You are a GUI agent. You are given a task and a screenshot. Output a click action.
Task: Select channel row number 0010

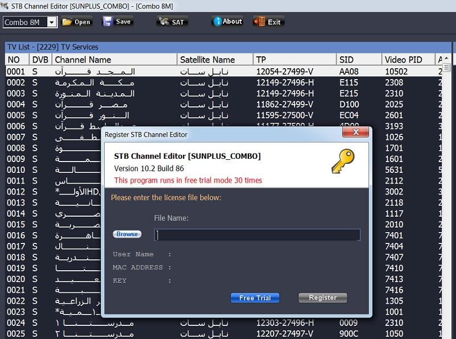(53, 169)
